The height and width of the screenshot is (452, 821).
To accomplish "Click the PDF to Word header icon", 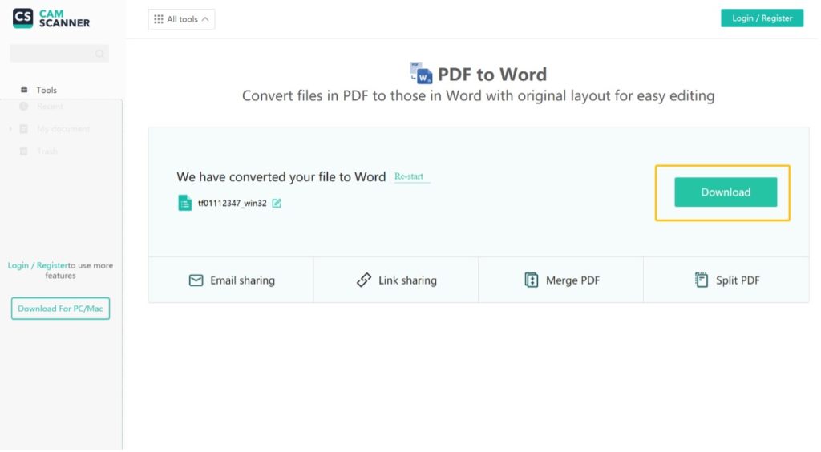I will tap(421, 73).
